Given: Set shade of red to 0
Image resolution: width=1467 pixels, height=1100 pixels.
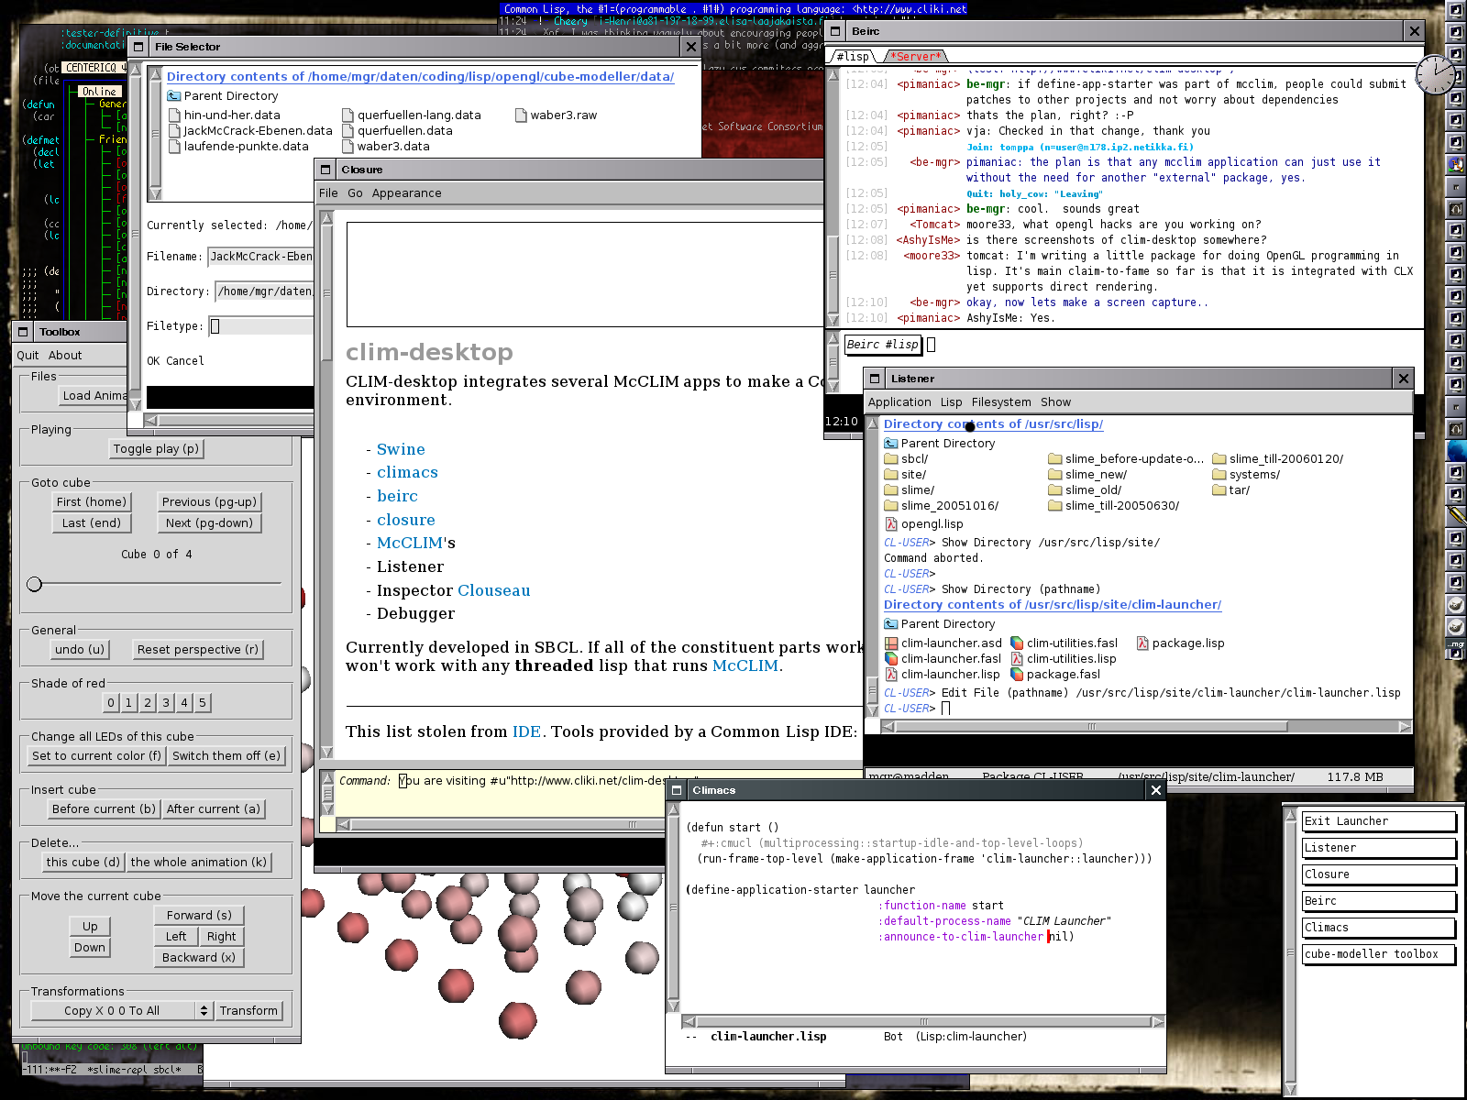Looking at the screenshot, I should coord(111,702).
